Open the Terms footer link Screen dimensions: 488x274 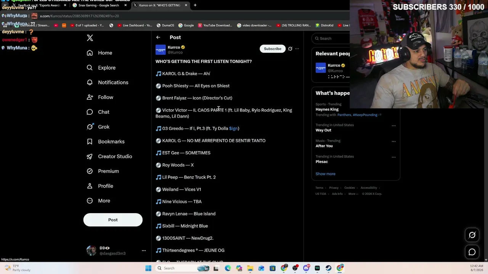[319, 188]
